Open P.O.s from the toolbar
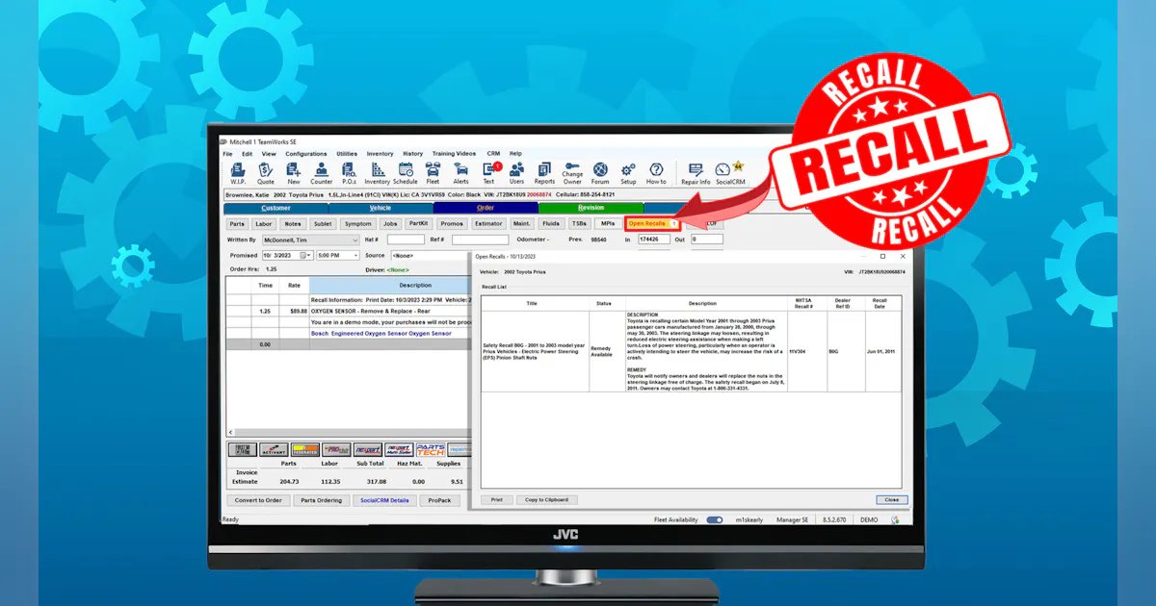Screen dimensions: 1156x606 (349, 173)
